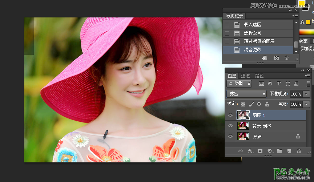
Task: Click the History panel camera snapshot icon
Action: [276, 58]
